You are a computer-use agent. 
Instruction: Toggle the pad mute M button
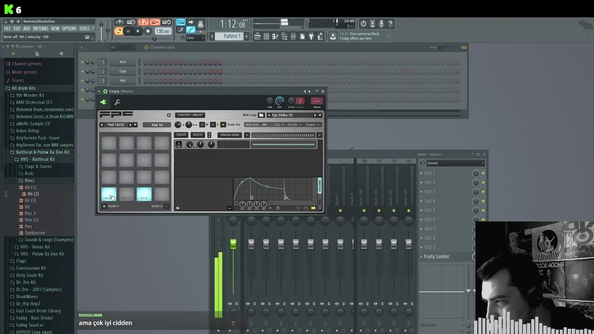pos(202,125)
